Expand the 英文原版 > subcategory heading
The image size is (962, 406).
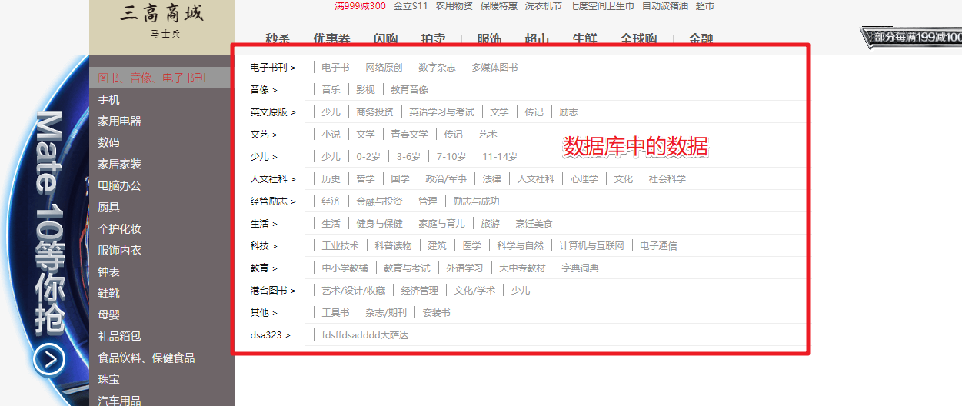[x=273, y=112]
